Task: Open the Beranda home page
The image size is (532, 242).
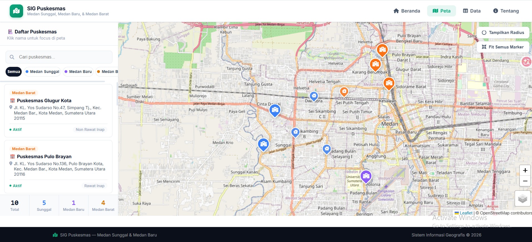Action: point(407,11)
